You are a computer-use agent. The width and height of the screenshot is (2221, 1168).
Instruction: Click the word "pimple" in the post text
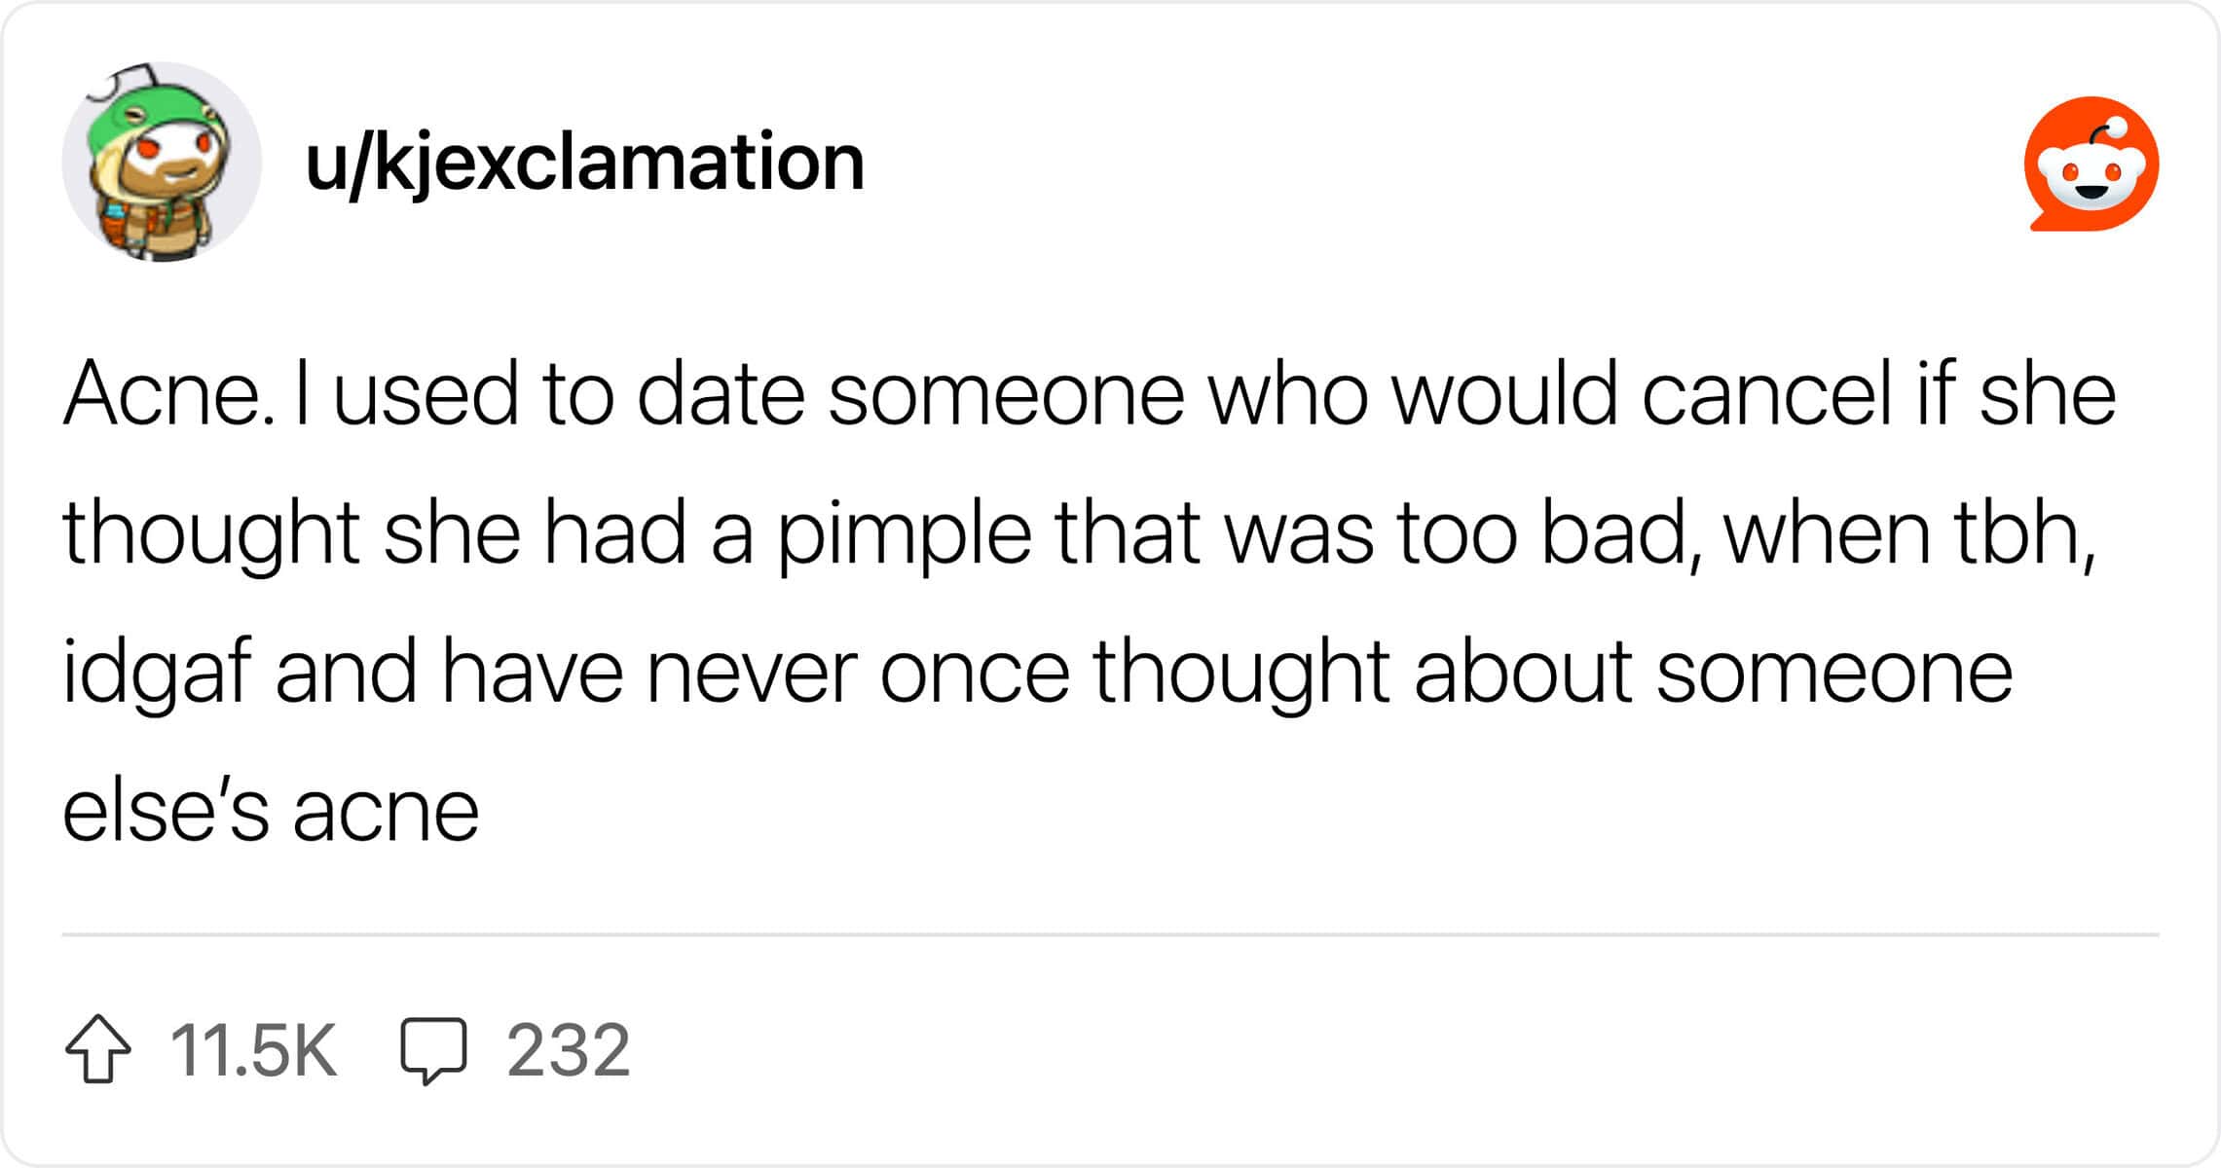coord(904,533)
